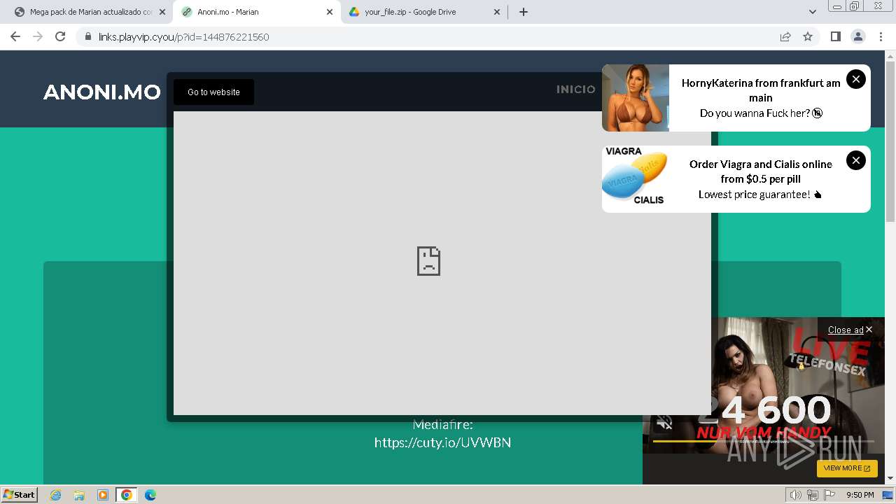
Task: Open File Explorer folder on taskbar
Action: click(x=79, y=495)
